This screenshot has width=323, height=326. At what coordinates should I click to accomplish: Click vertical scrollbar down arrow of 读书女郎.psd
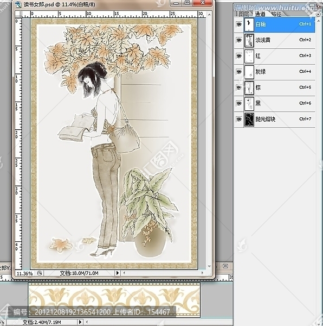tap(209, 266)
